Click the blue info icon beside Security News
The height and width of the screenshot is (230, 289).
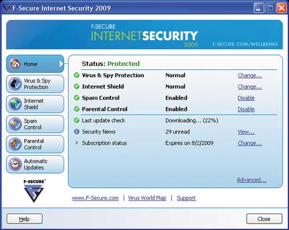pyautogui.click(x=77, y=131)
